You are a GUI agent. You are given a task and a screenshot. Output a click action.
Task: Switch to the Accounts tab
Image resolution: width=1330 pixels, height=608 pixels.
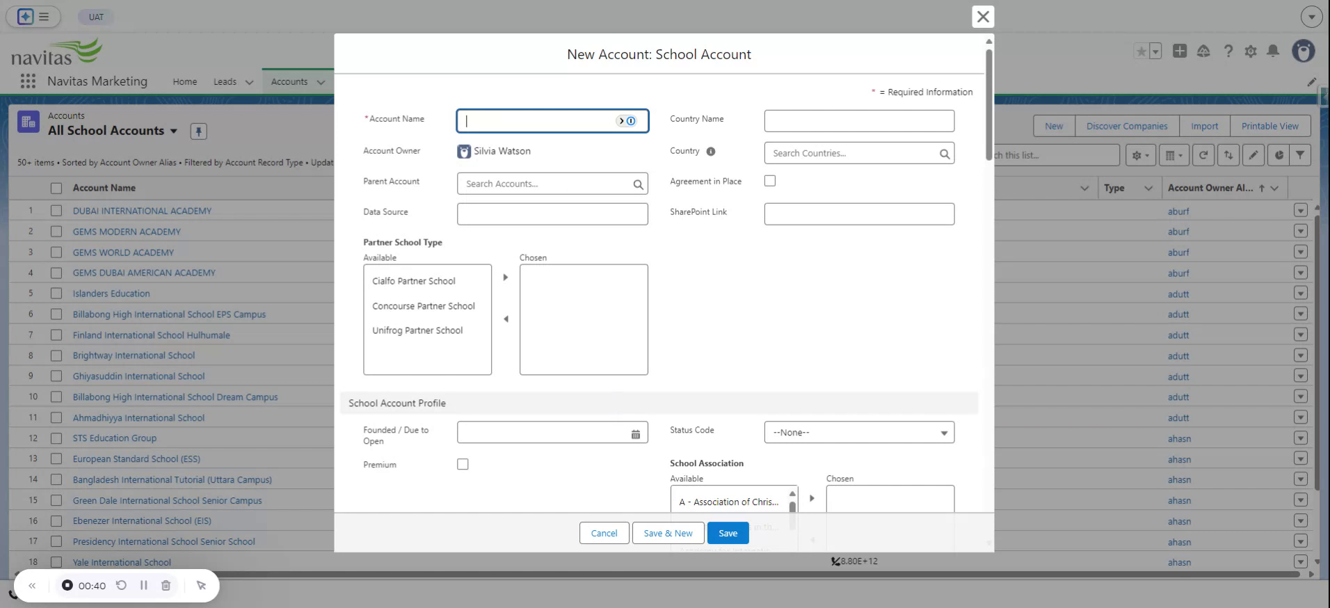point(289,81)
